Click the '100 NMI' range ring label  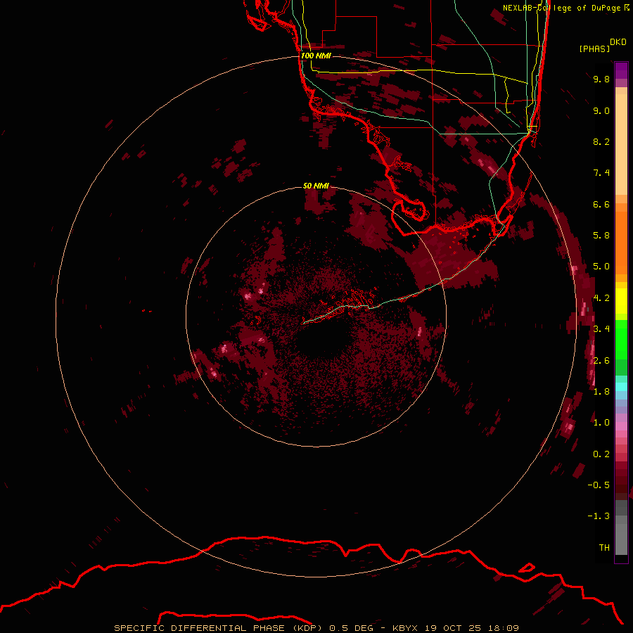pos(316,56)
